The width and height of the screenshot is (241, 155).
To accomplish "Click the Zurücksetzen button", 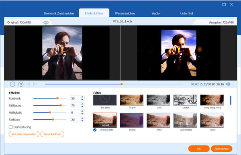I will click(52, 134).
